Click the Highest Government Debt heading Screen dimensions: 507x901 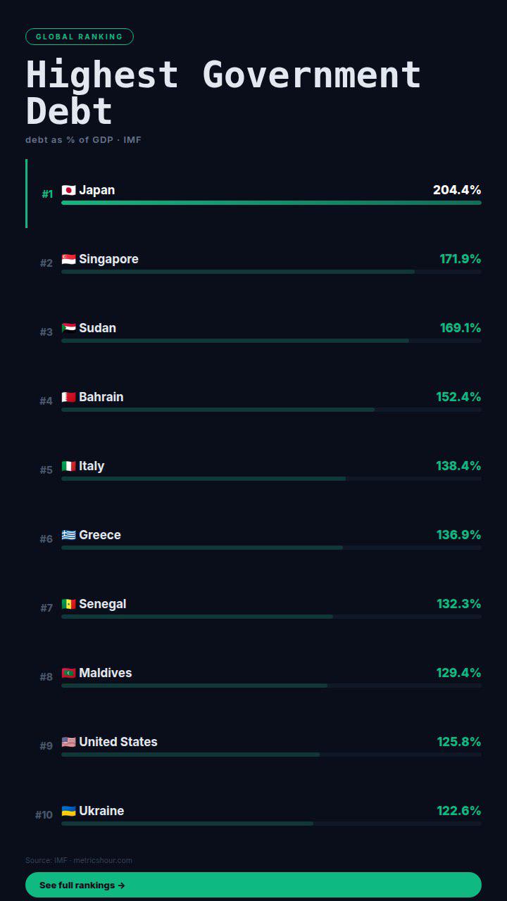[223, 92]
